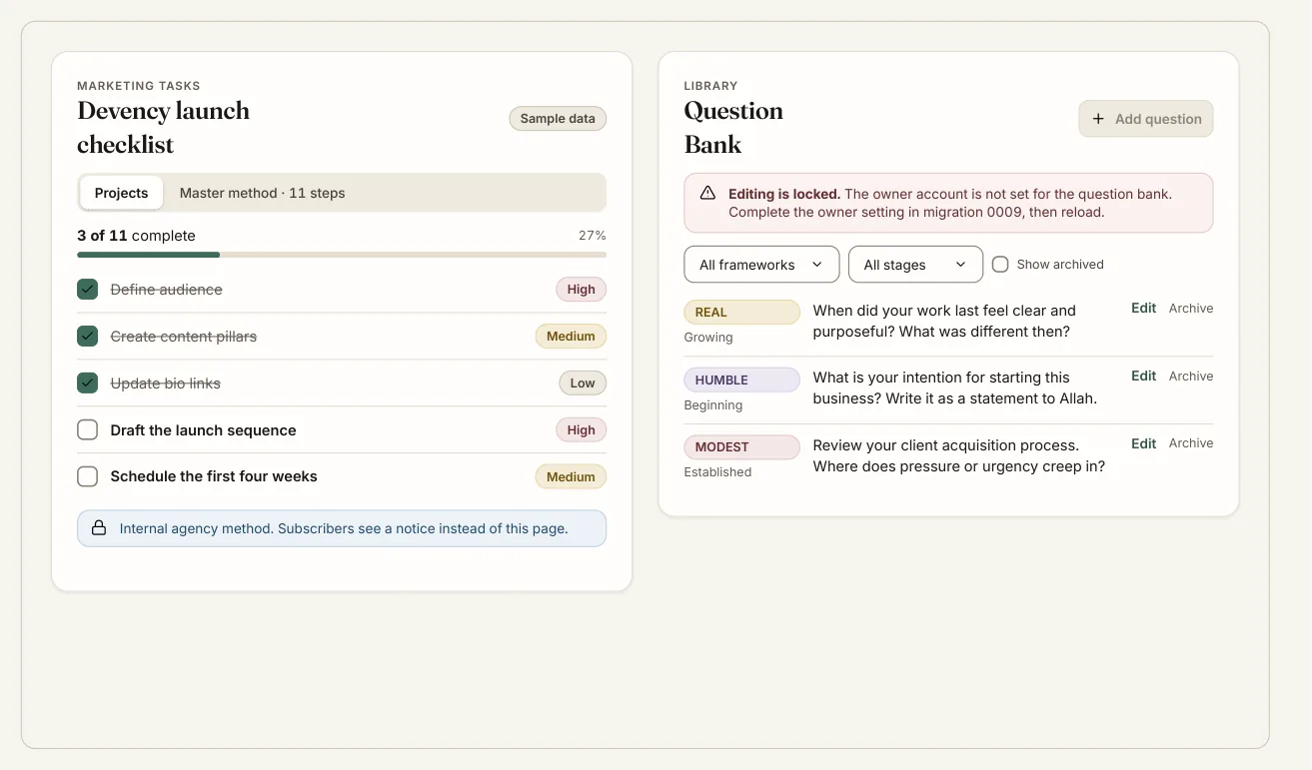The image size is (1312, 770).
Task: Click the MODEST framework badge
Action: (x=741, y=447)
